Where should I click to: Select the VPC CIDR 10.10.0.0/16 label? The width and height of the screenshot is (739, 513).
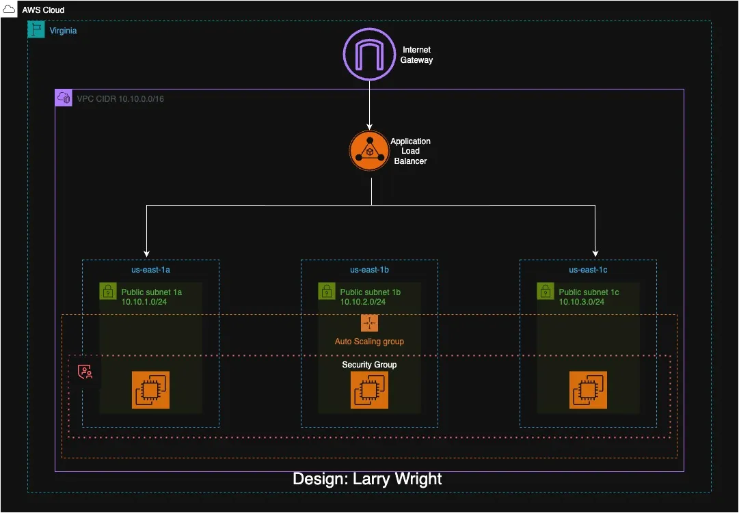(122, 98)
